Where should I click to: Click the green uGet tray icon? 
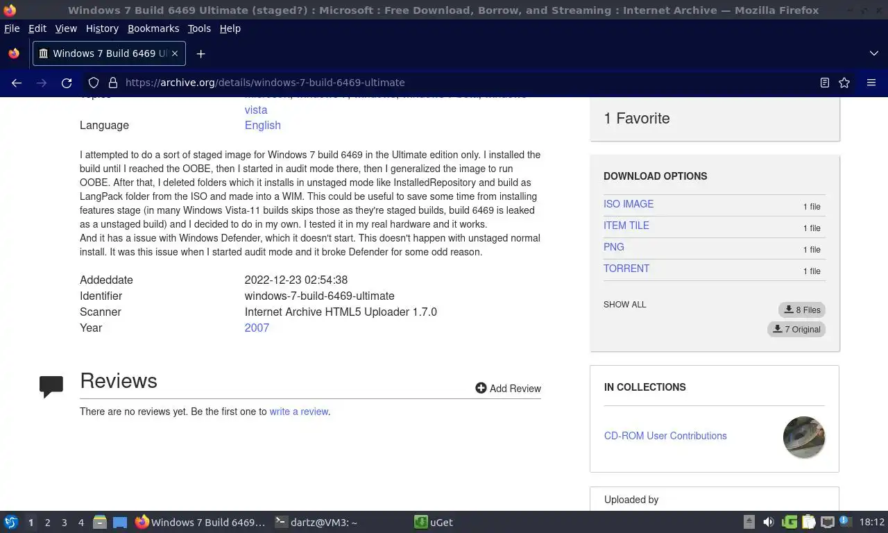coord(789,523)
